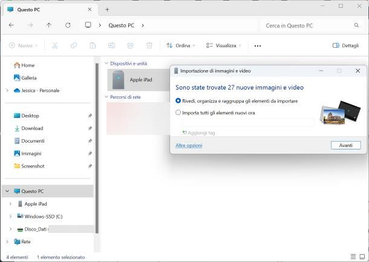Click the search magnifier icon
The height and width of the screenshot is (262, 369).
coord(356,25)
